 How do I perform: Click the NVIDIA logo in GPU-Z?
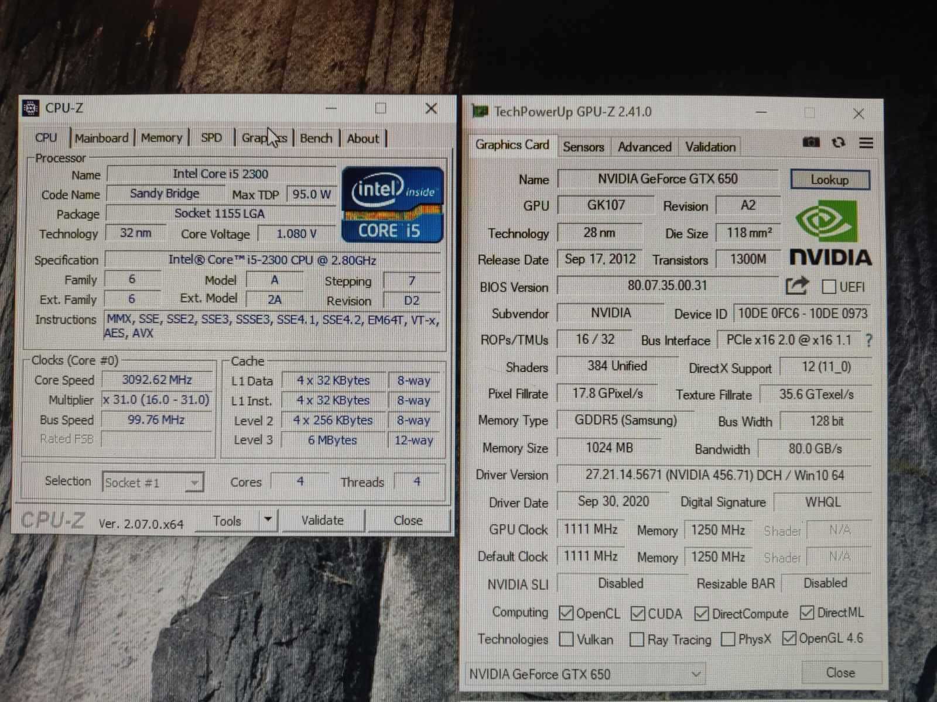click(830, 233)
